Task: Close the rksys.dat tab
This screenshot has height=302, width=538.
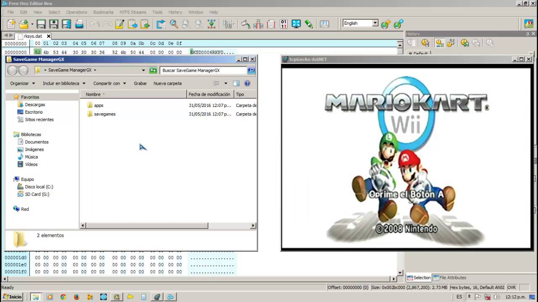Action: [49, 36]
